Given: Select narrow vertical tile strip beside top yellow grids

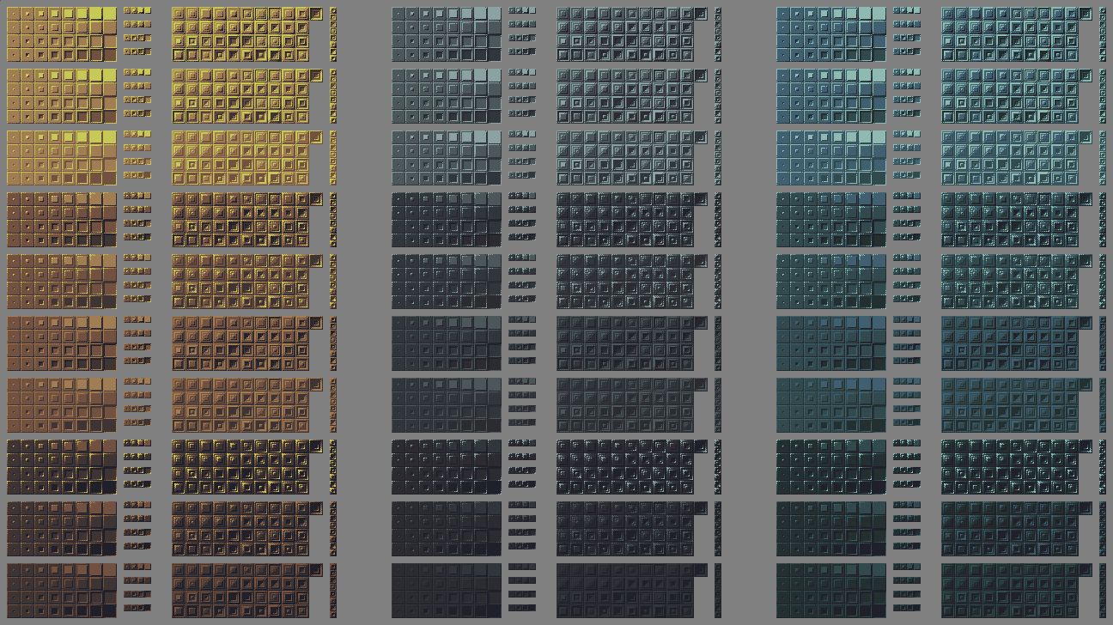Looking at the screenshot, I should (333, 34).
